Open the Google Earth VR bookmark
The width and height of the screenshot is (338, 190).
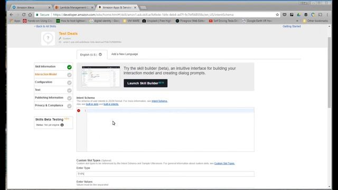coord(257,21)
